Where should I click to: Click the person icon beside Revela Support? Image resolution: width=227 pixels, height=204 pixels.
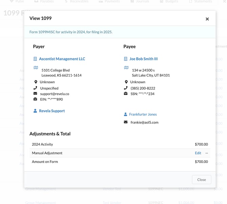(35, 111)
